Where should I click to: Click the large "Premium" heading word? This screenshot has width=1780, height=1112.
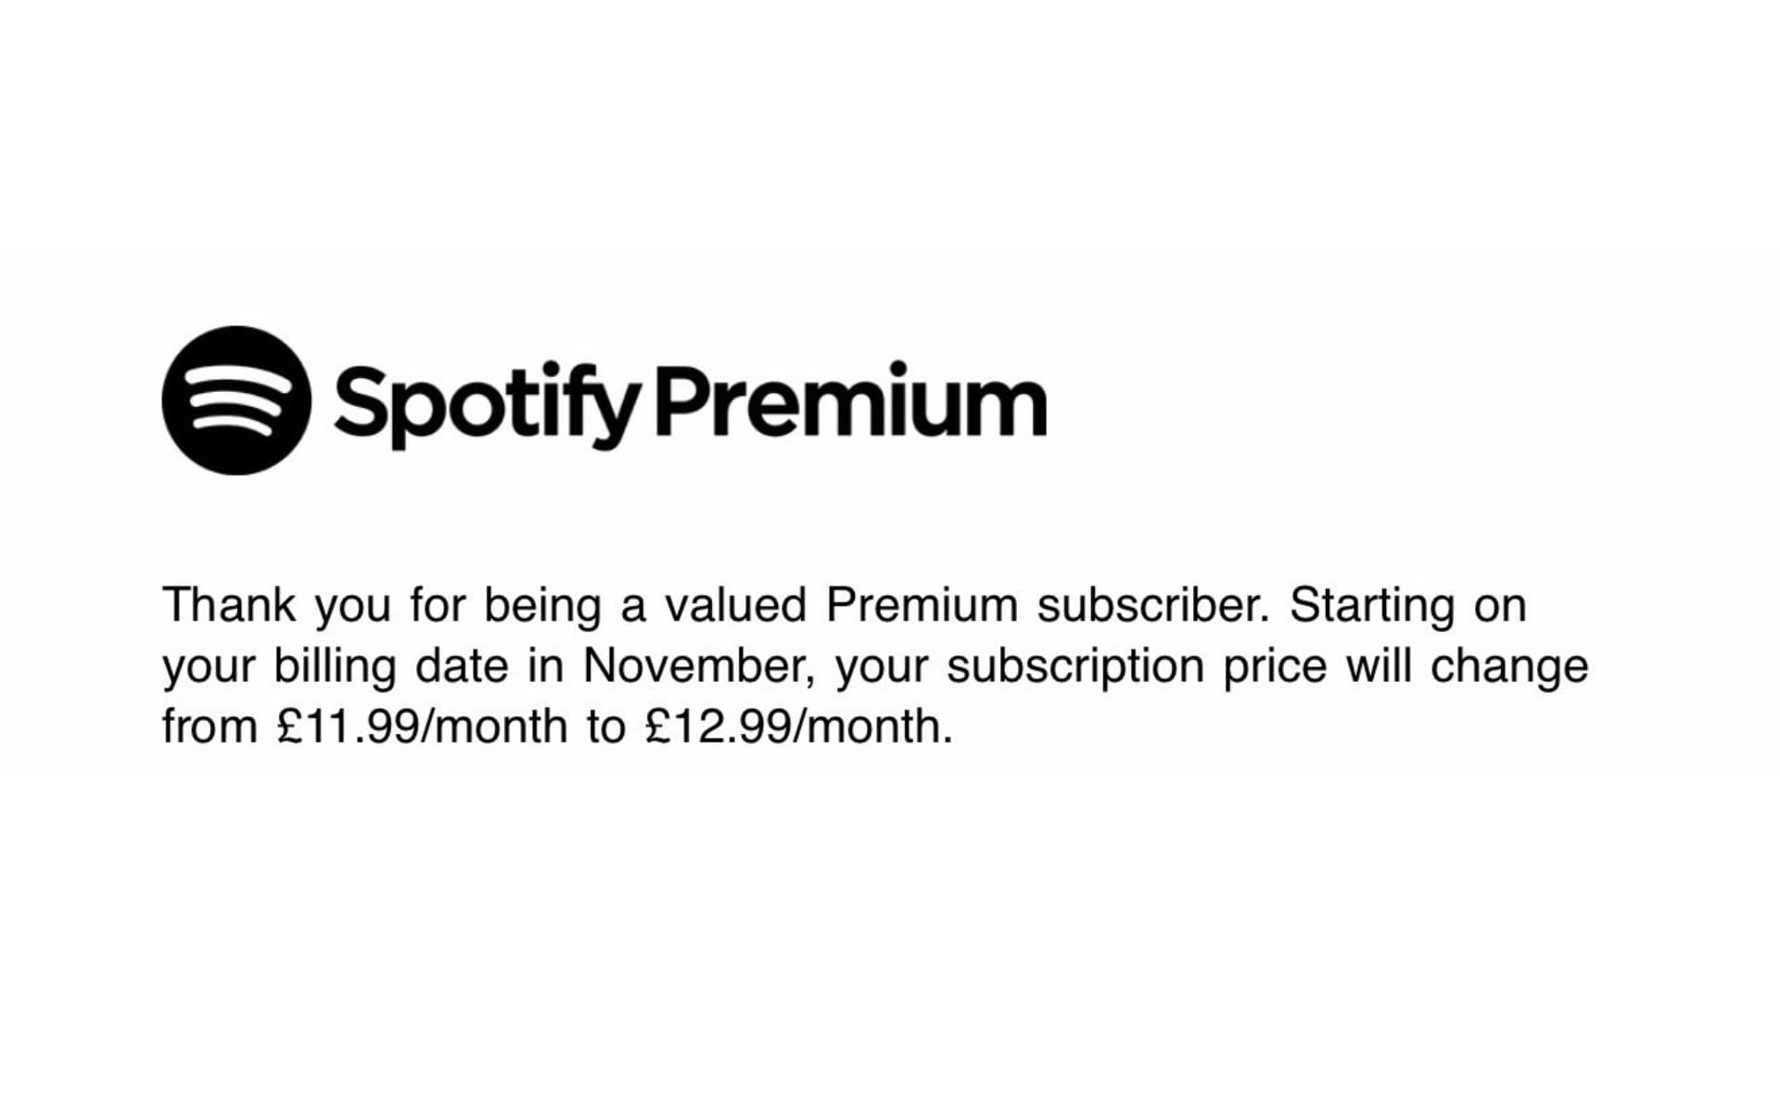click(851, 400)
